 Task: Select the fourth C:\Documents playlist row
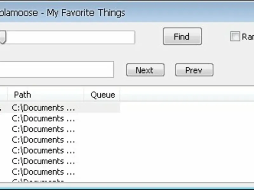43,140
